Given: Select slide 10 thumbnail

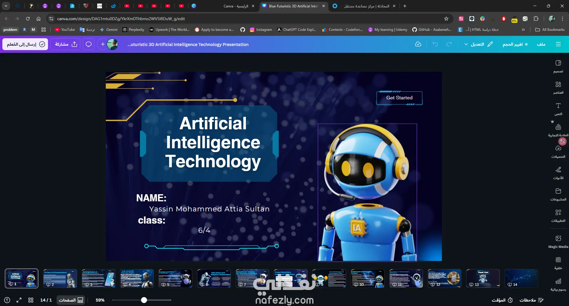Looking at the screenshot, I should coord(368,278).
